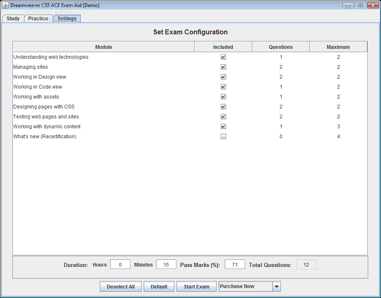Click the Java app icon in title bar
This screenshot has height=298, width=381.
click(5, 5)
